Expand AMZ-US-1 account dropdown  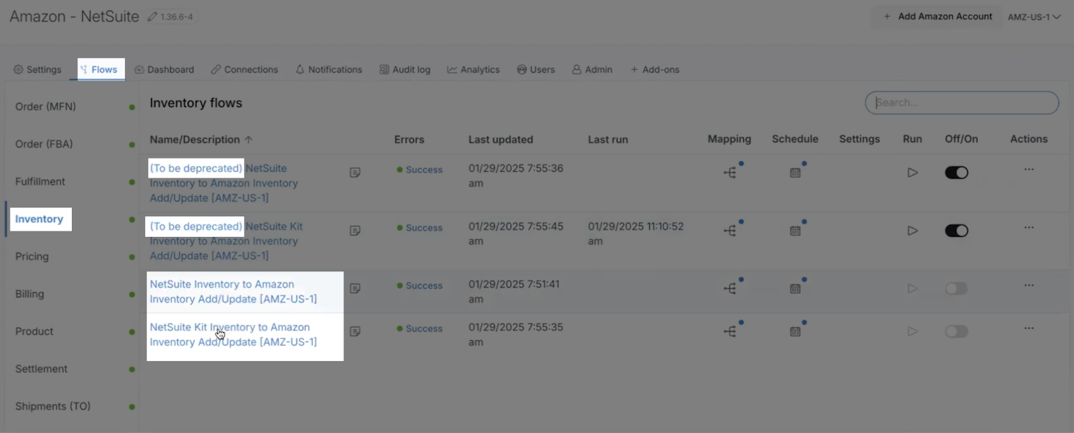[x=1034, y=17]
